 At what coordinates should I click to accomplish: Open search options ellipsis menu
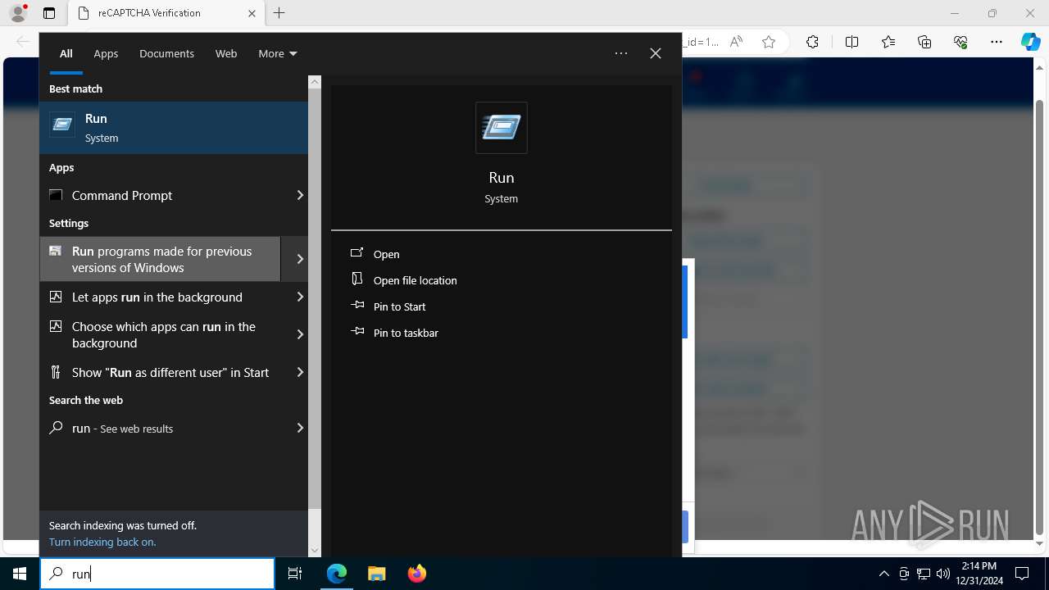pyautogui.click(x=621, y=53)
